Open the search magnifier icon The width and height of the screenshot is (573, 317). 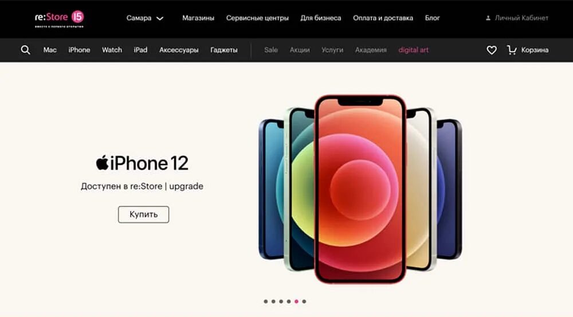(x=25, y=50)
